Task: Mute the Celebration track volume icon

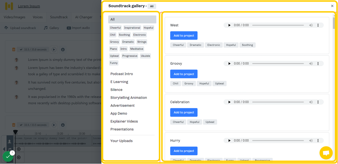Action: pyautogui.click(x=311, y=102)
